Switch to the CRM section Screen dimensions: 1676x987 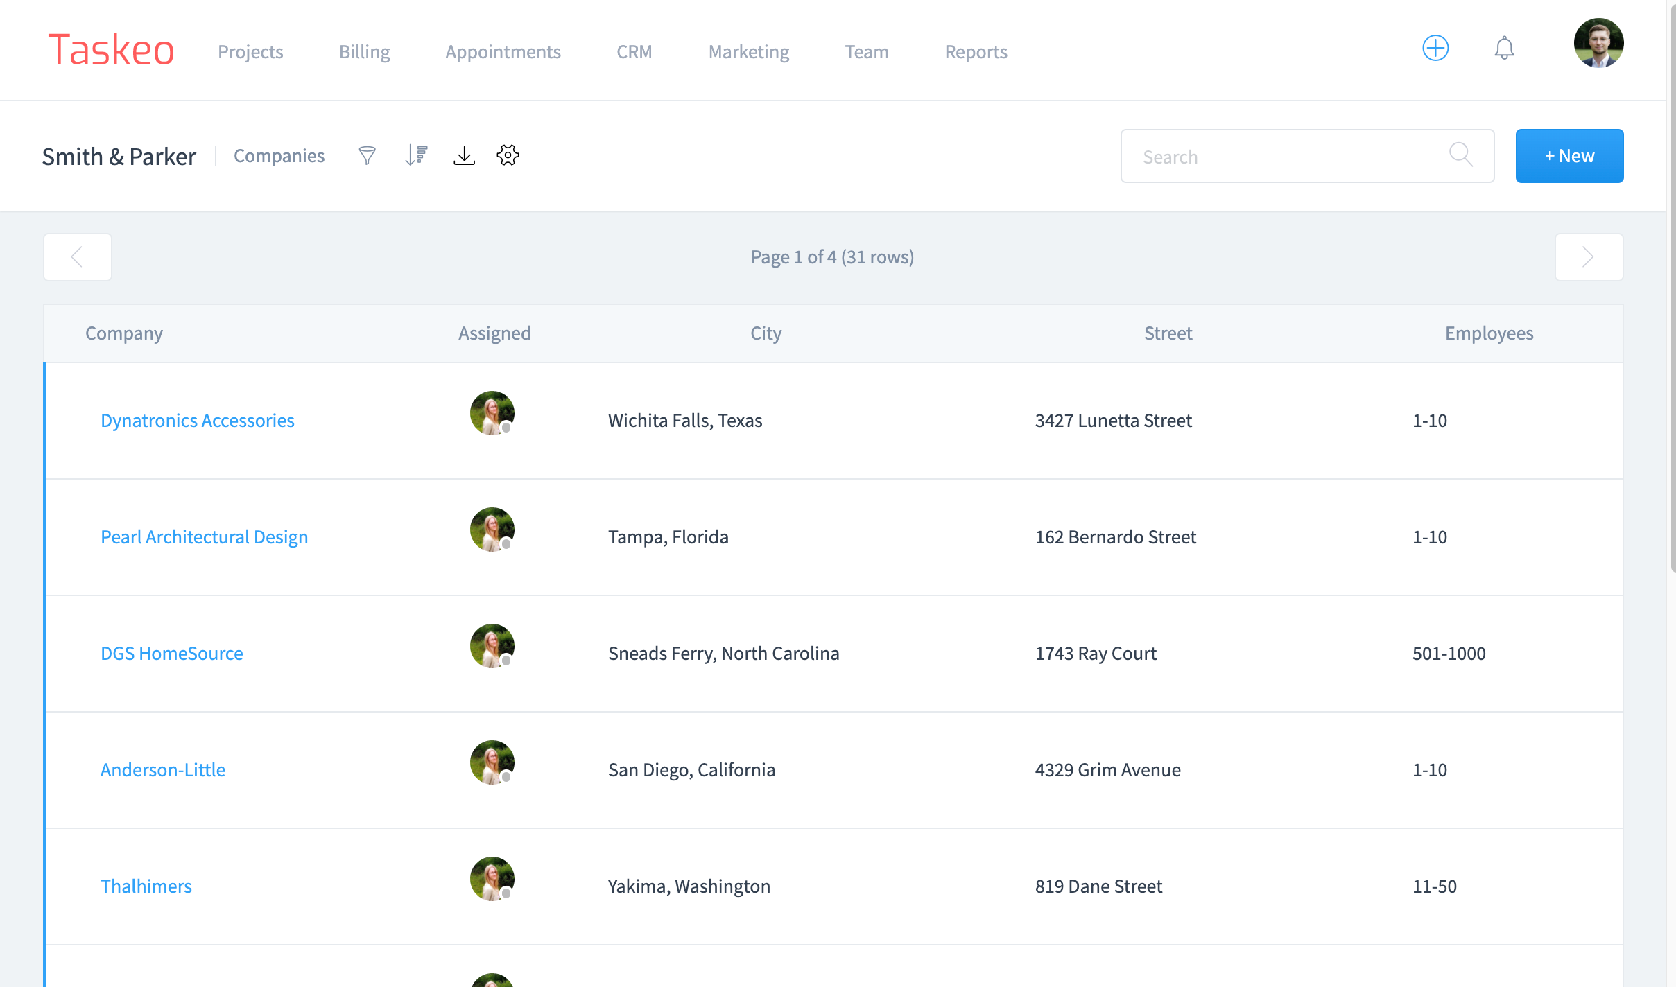634,51
